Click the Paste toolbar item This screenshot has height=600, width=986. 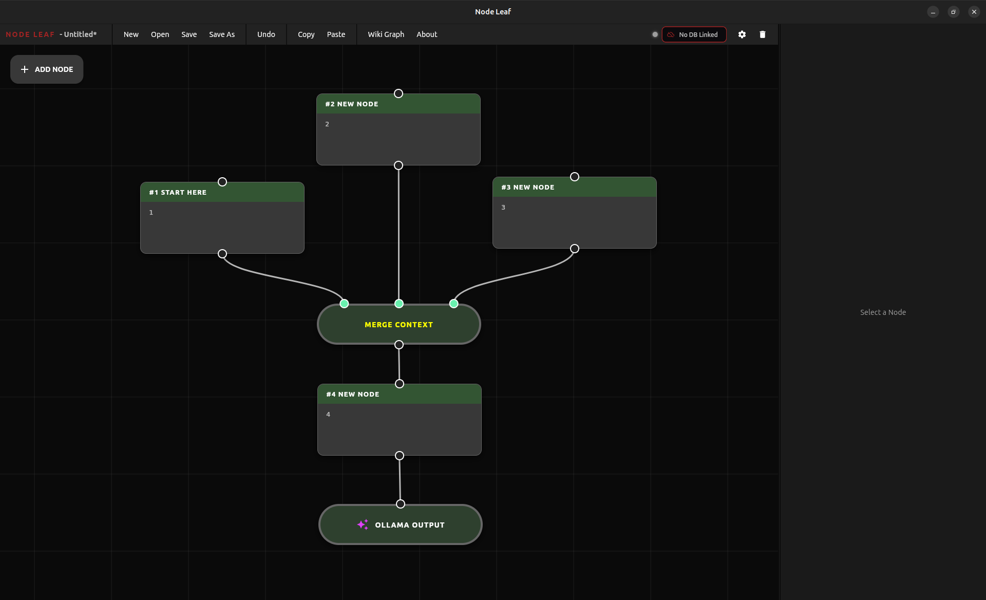click(336, 34)
